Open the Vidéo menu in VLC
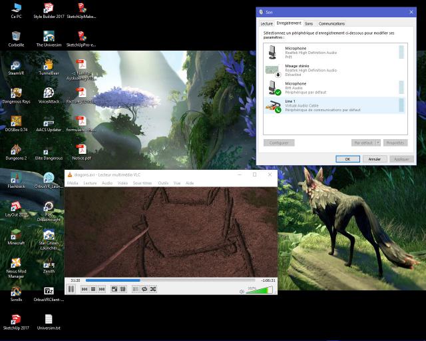The width and height of the screenshot is (426, 341). 122,183
